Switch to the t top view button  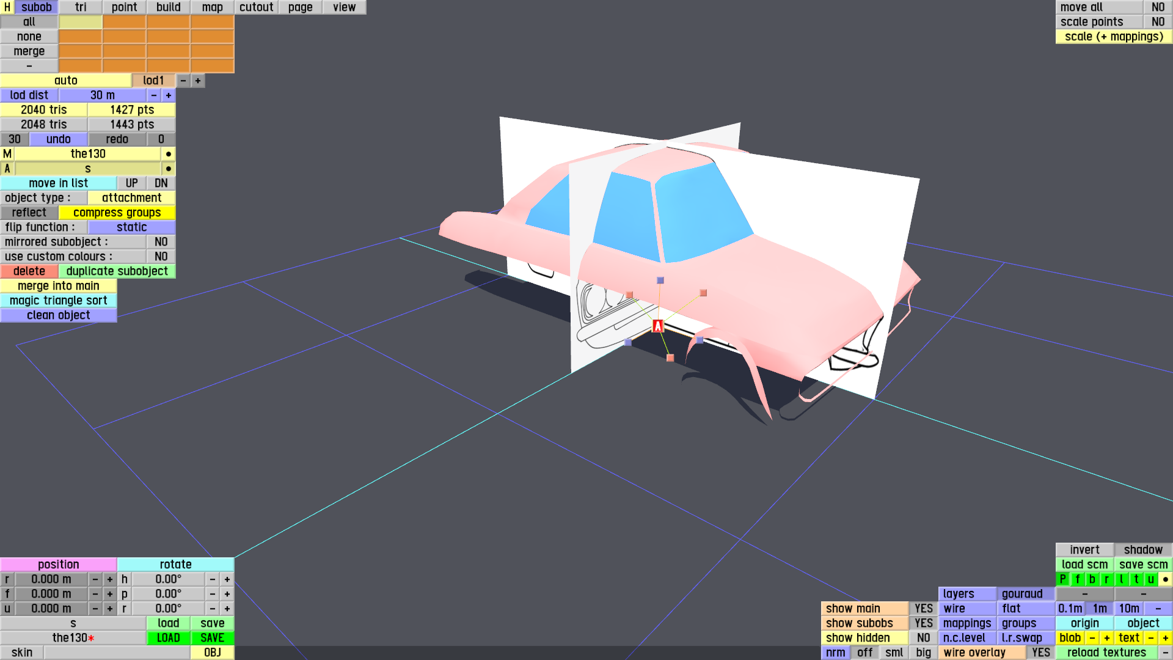pyautogui.click(x=1136, y=579)
